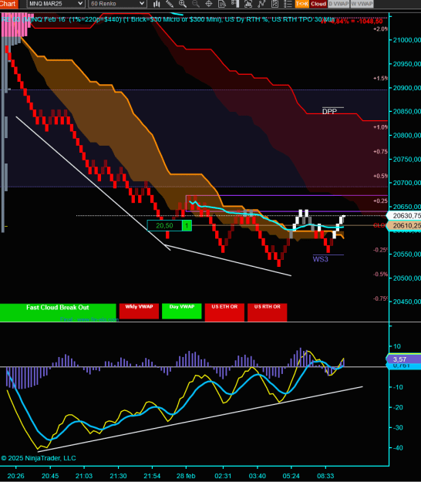Screen dimensions: 421x482
Task: Toggle the W VWAP indicator button
Action: click(x=362, y=4)
